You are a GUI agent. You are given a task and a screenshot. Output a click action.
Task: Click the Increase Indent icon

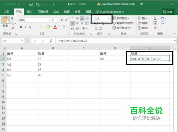point(77,28)
